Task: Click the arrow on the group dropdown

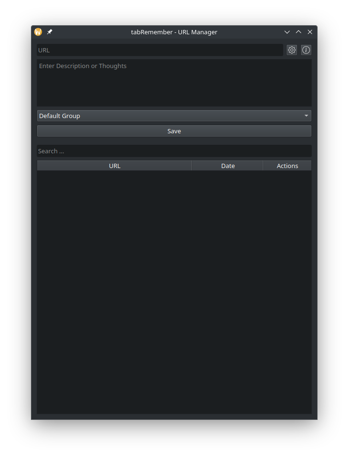Action: (306, 116)
